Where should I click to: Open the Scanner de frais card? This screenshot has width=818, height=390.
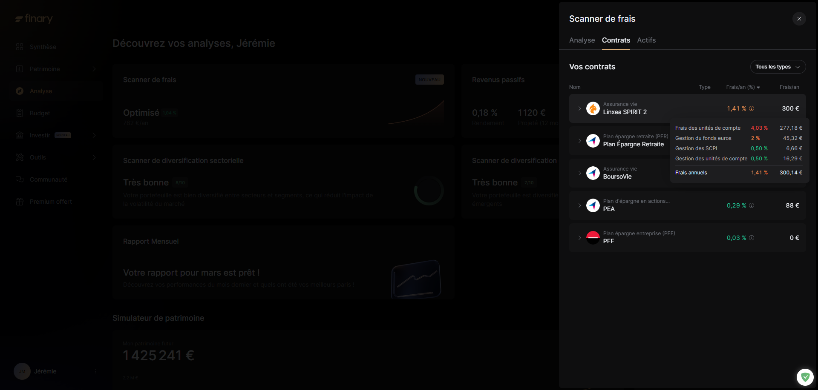[283, 101]
